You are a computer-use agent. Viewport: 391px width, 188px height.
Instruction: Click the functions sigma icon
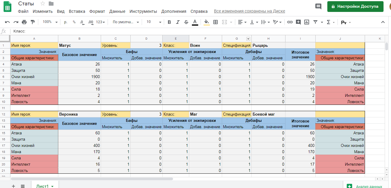pyautogui.click(x=329, y=22)
